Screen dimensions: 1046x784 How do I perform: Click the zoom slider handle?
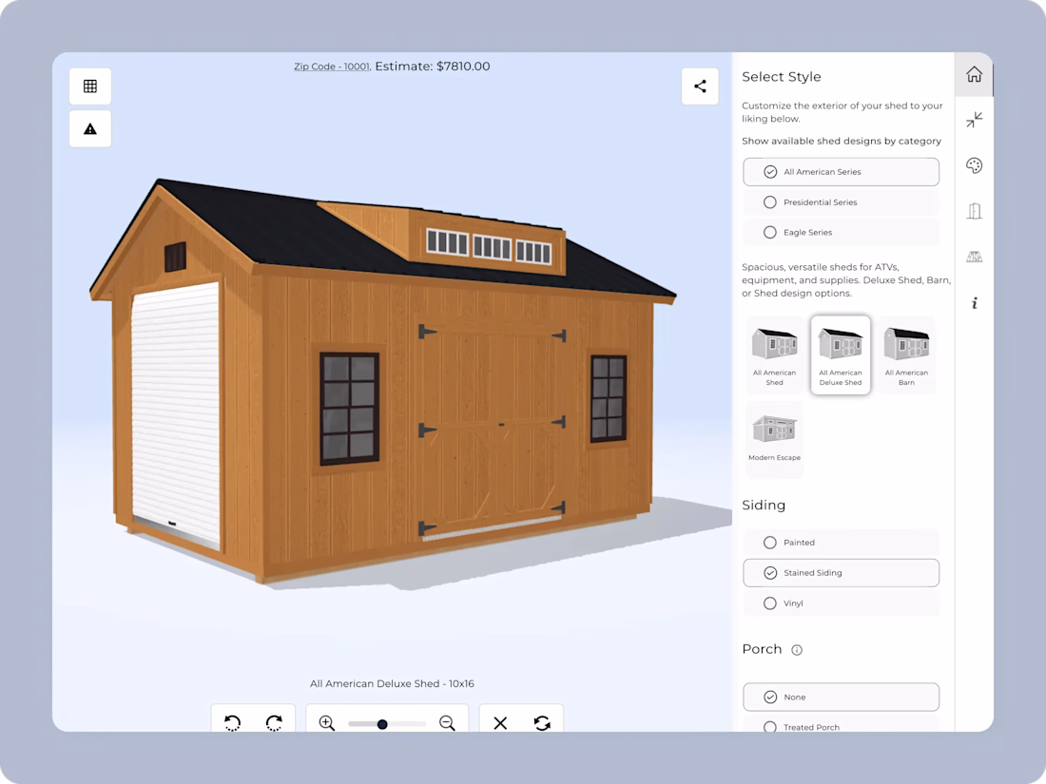pyautogui.click(x=382, y=724)
